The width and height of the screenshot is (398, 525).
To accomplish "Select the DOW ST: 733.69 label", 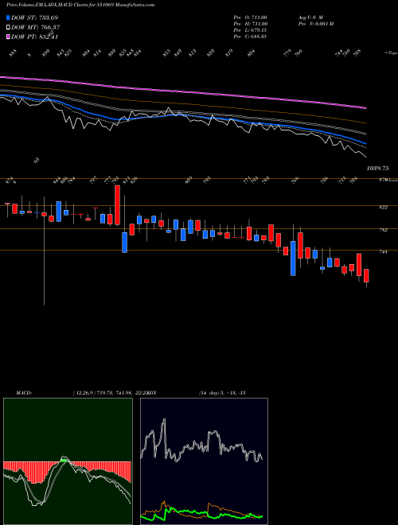I will pyautogui.click(x=35, y=17).
